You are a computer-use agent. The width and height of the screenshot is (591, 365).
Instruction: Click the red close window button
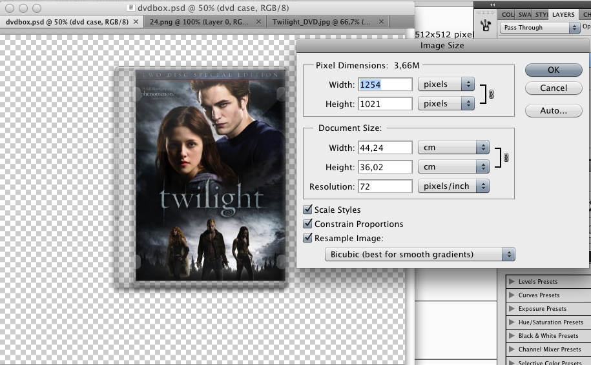(x=10, y=8)
